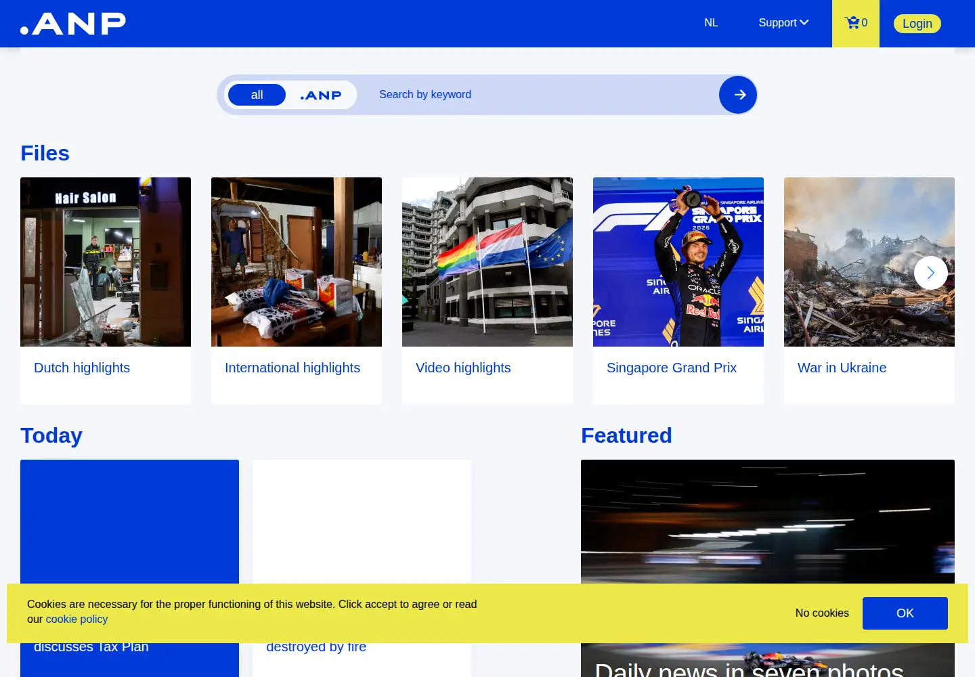The image size is (975, 677).
Task: Open International highlights thumbnail image
Action: click(297, 262)
